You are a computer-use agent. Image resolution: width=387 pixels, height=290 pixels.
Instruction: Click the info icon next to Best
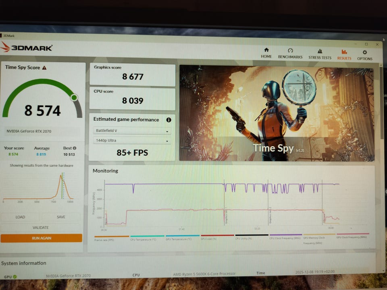[75, 148]
